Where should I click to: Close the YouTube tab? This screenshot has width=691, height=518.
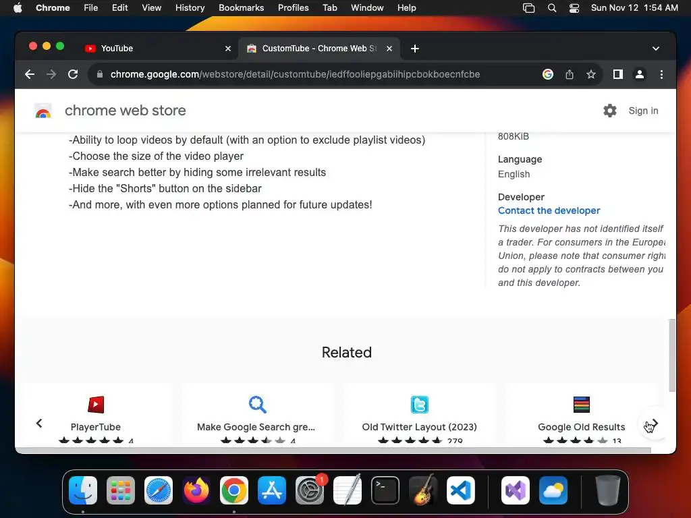click(x=228, y=49)
